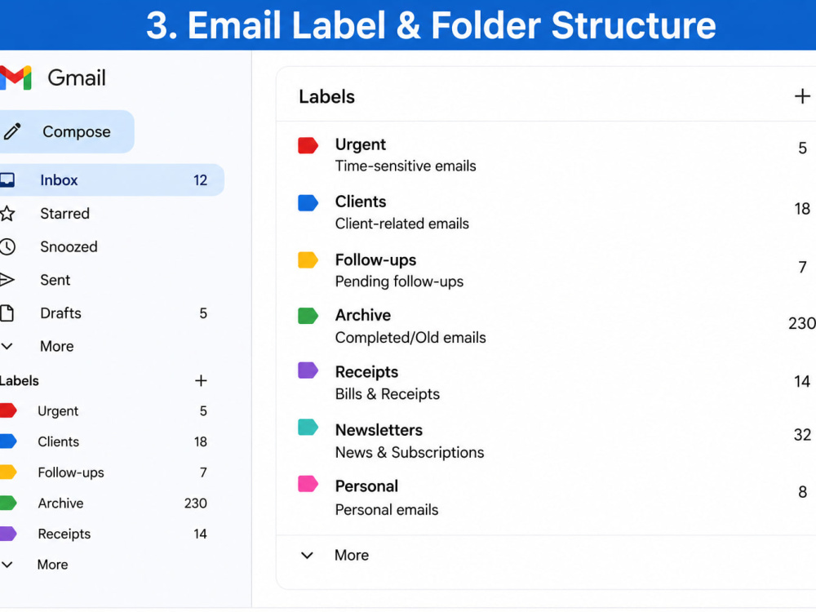Click the green Archive tag in Labels panel
Image resolution: width=816 pixels, height=612 pixels.
308,316
